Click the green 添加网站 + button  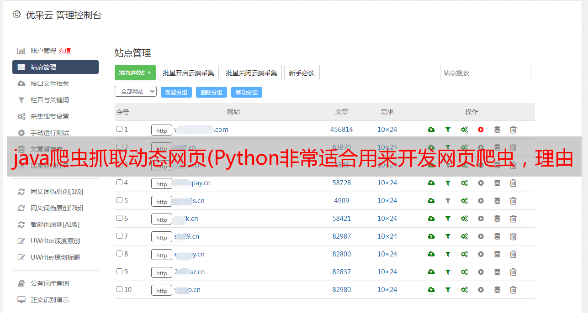[135, 73]
